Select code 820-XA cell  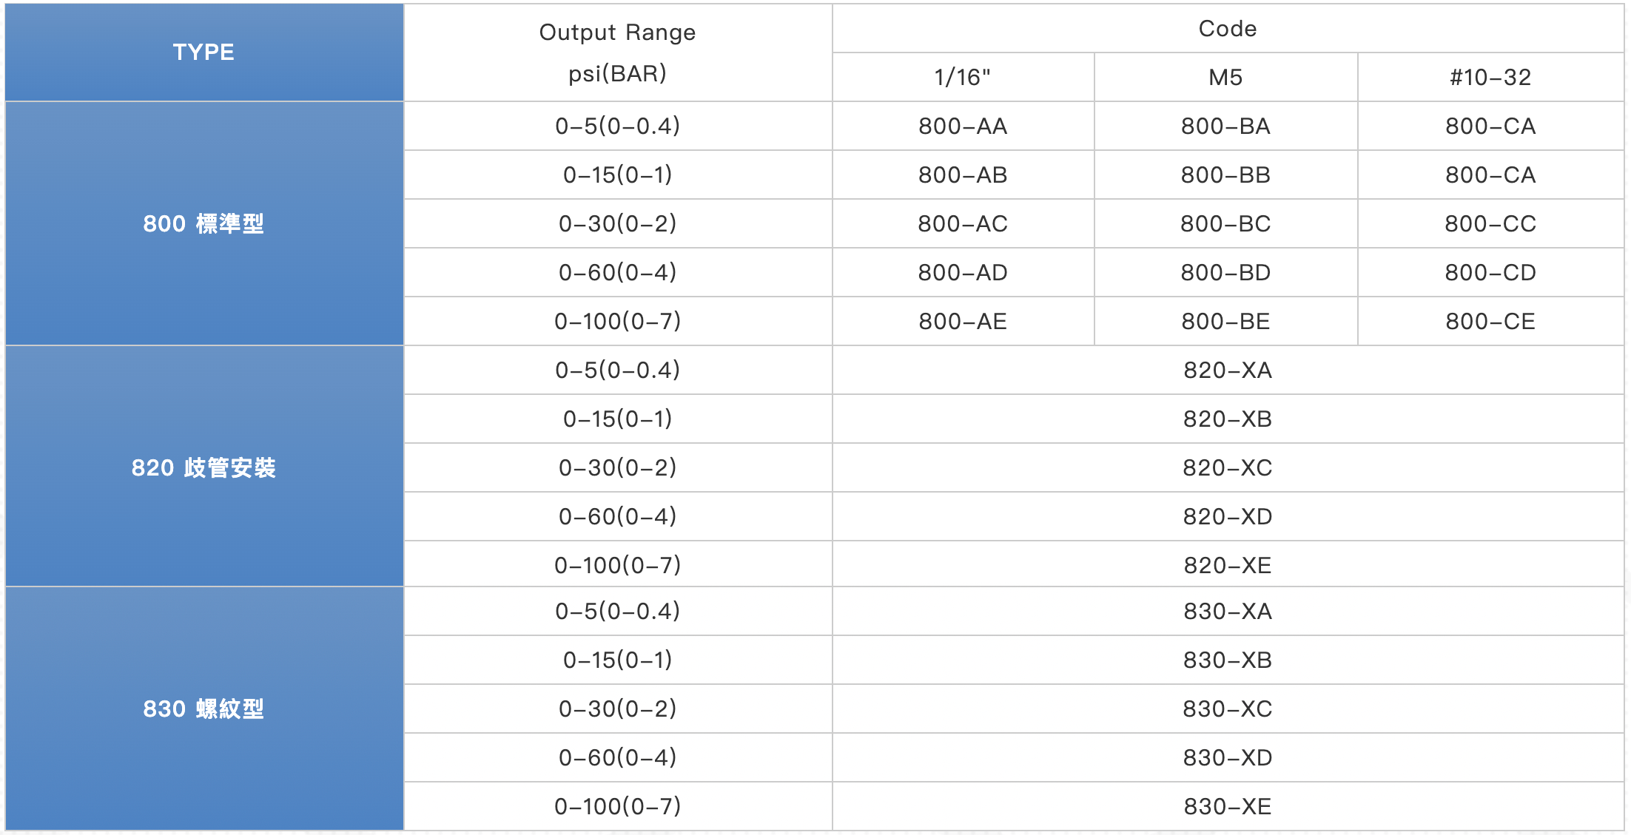[x=1228, y=370]
